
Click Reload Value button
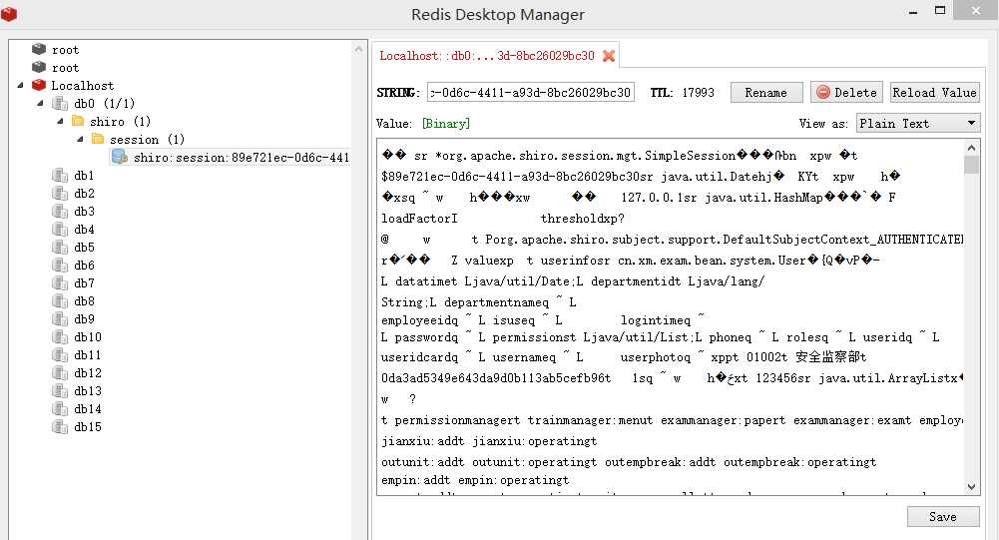(934, 93)
